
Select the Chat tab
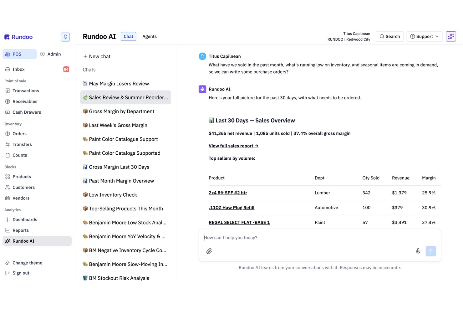click(128, 36)
